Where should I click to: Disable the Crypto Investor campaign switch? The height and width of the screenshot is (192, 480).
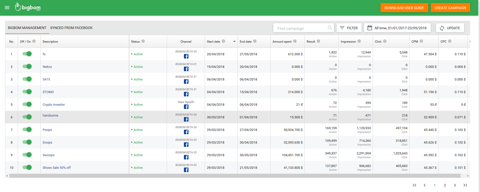click(27, 104)
